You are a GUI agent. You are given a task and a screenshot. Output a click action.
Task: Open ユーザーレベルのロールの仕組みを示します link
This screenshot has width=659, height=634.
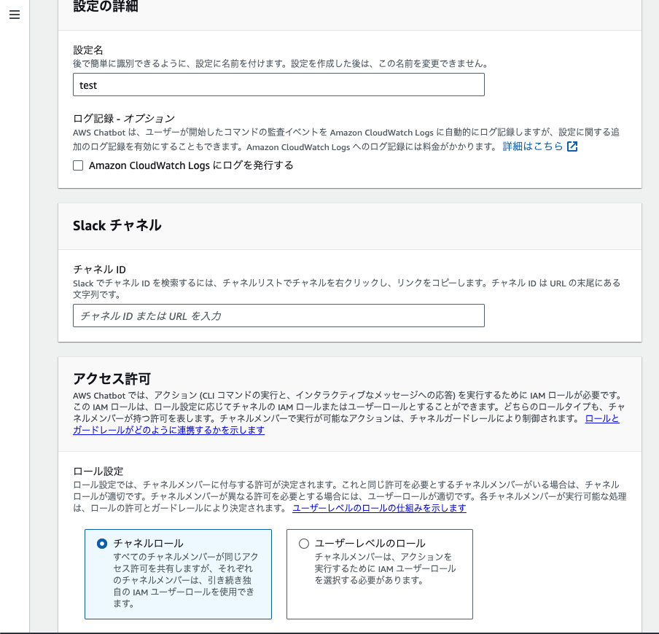(x=379, y=508)
